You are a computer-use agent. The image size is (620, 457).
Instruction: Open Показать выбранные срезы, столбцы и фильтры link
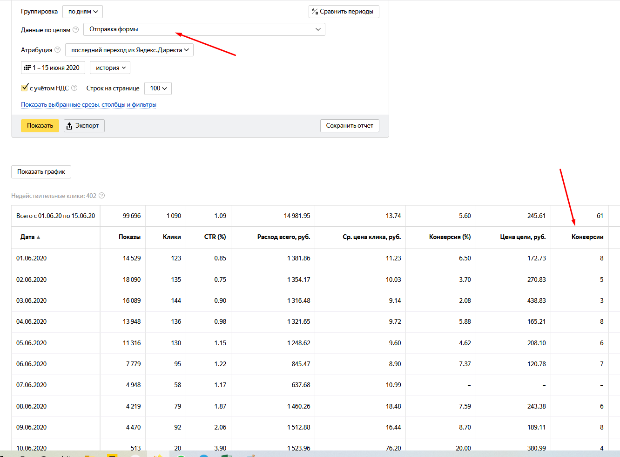(x=88, y=105)
